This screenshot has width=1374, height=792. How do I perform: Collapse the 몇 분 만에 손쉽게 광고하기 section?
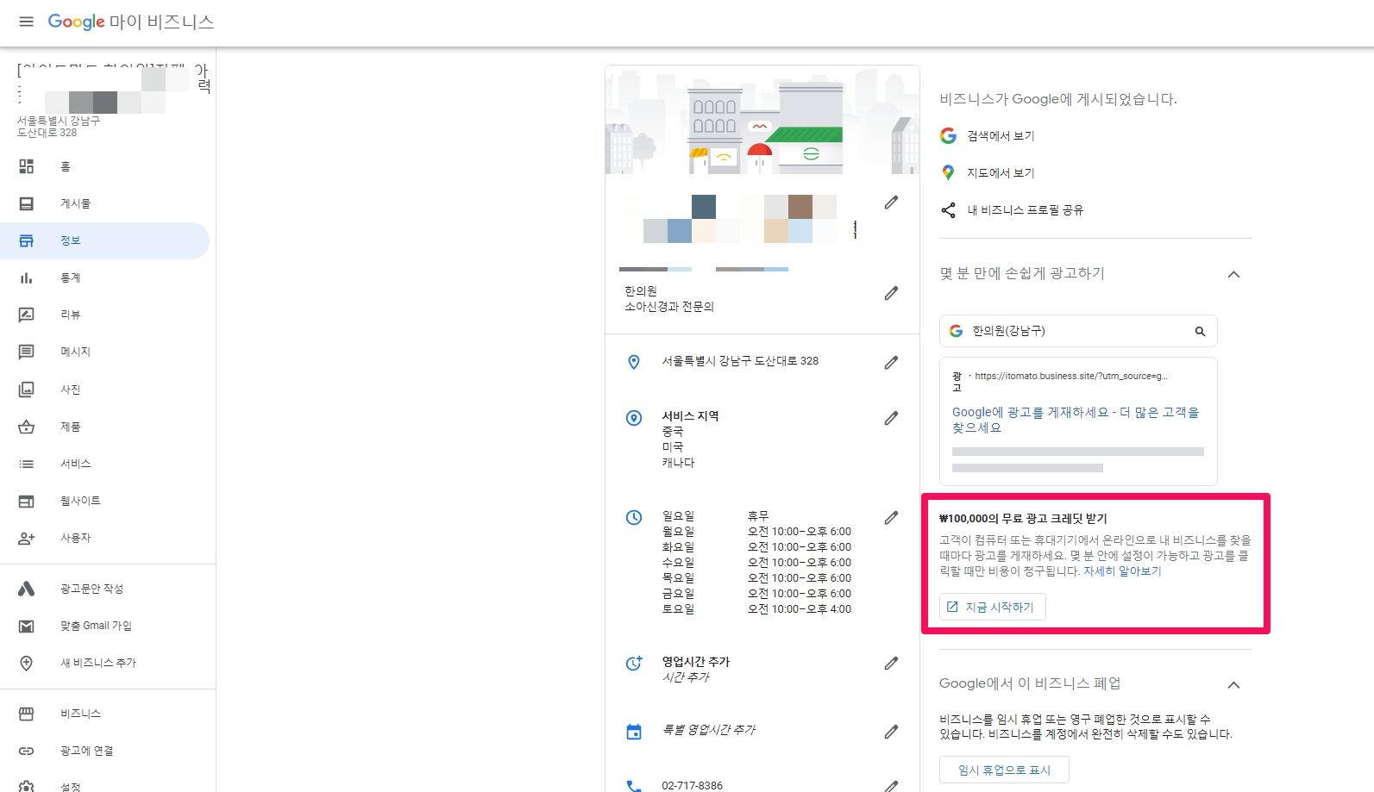pos(1233,275)
